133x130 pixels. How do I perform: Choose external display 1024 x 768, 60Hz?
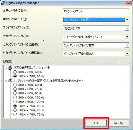[x=15, y=106]
